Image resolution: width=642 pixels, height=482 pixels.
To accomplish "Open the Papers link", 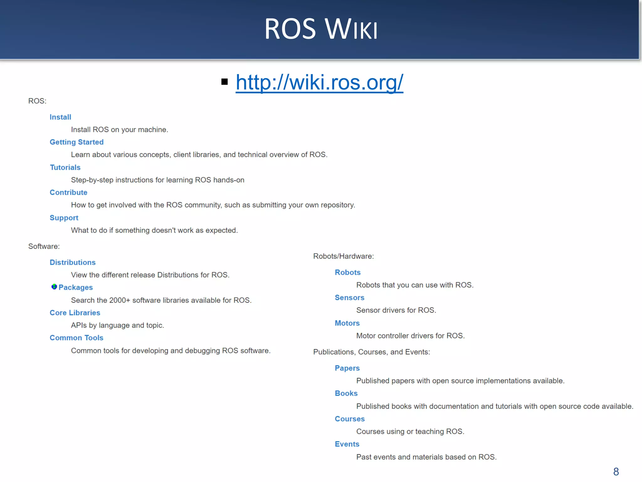I will click(x=347, y=368).
